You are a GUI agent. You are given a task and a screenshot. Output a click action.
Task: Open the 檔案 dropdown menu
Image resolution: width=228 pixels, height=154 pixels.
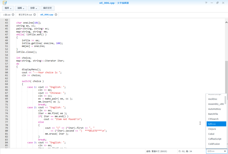tap(8, 8)
